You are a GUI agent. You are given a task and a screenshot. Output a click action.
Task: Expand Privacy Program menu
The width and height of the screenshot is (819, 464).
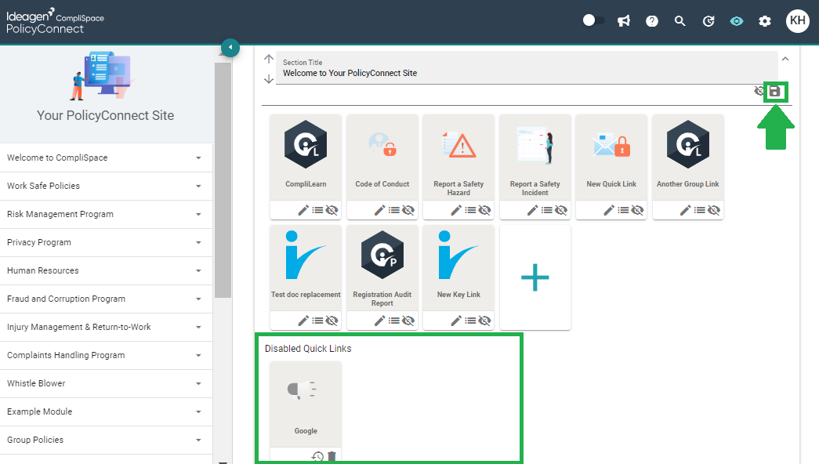coord(106,242)
